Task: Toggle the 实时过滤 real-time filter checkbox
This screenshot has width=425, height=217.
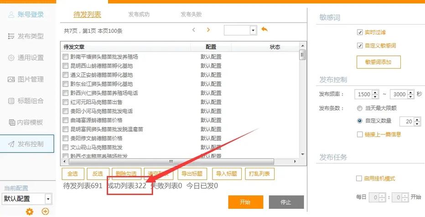Action: coord(360,32)
